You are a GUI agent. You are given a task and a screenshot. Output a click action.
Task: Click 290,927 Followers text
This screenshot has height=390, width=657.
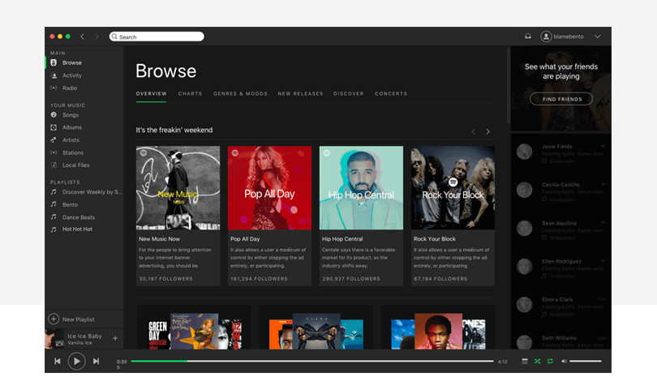351,279
